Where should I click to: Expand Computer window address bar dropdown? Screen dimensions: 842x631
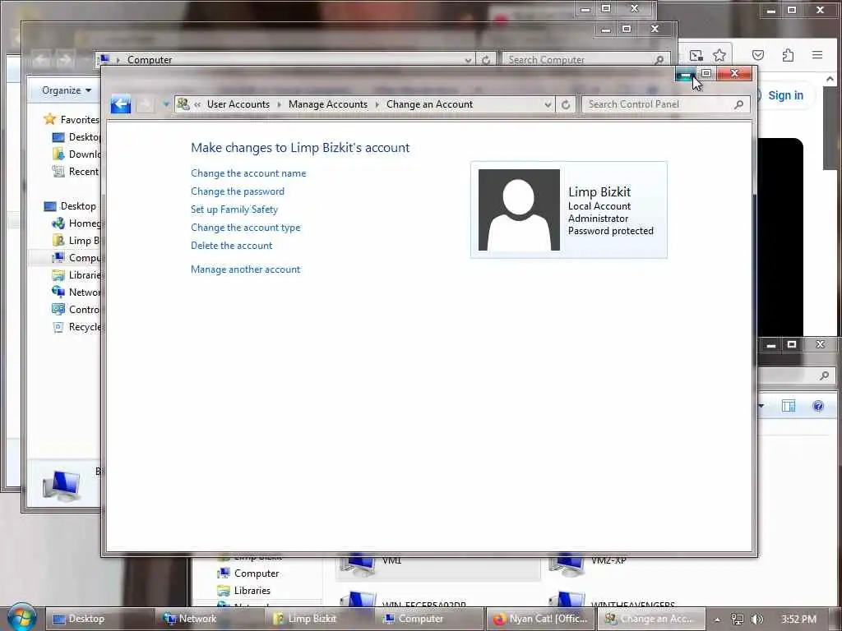468,60
